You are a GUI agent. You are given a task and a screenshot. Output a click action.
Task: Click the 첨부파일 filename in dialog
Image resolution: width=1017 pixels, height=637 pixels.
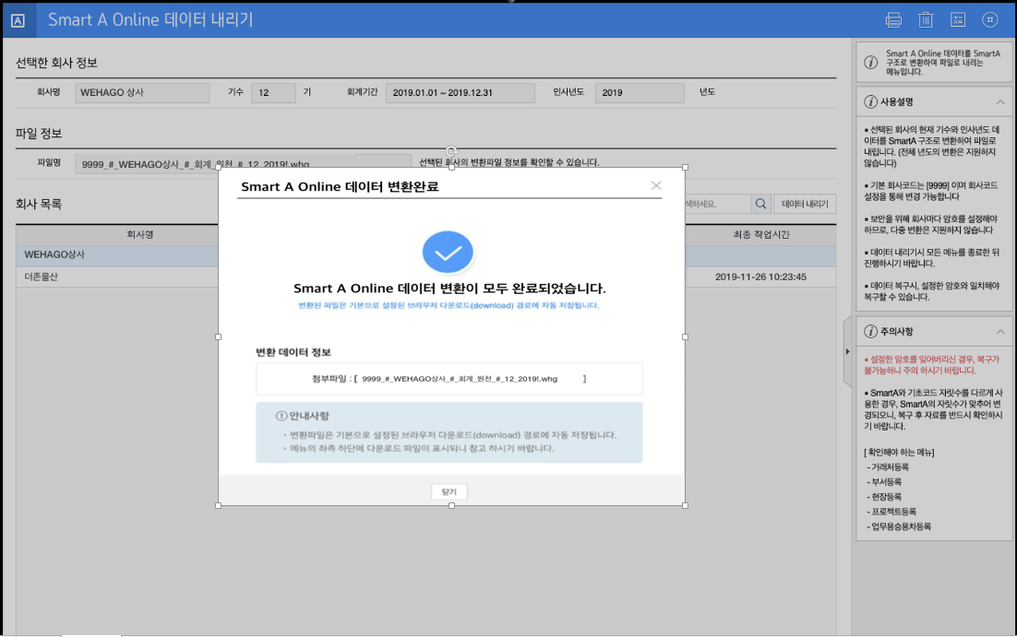coord(460,379)
